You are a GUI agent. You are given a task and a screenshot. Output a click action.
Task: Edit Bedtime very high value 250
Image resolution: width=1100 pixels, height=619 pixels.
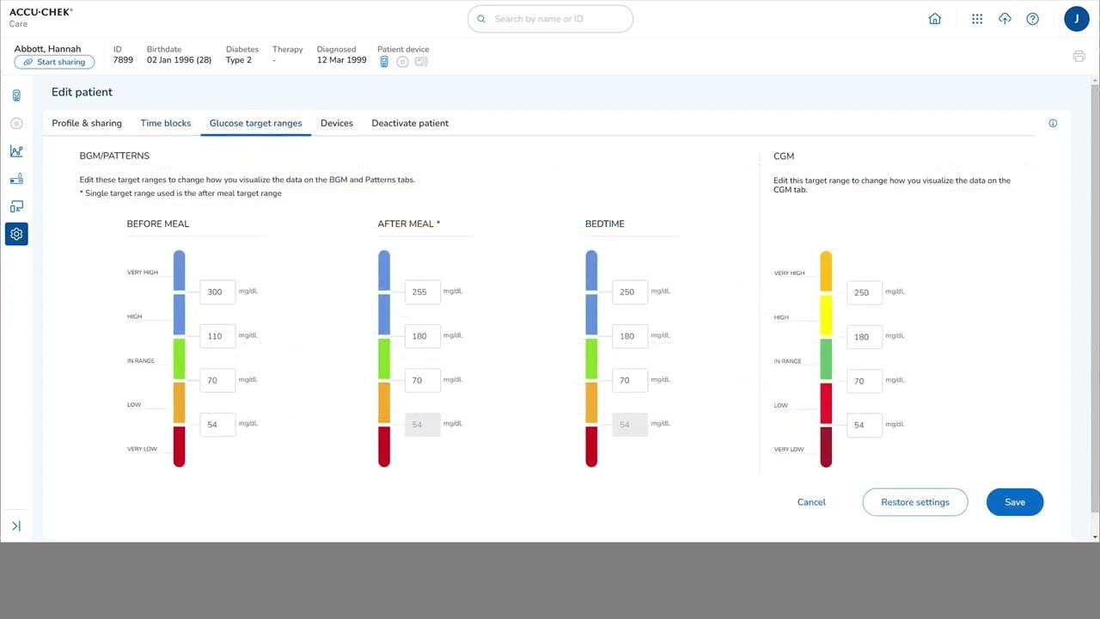630,291
